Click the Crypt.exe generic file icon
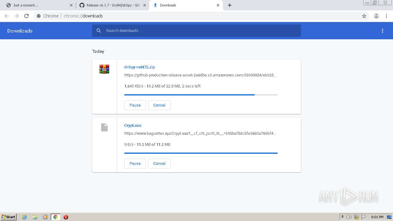The height and width of the screenshot is (221, 393). [104, 127]
